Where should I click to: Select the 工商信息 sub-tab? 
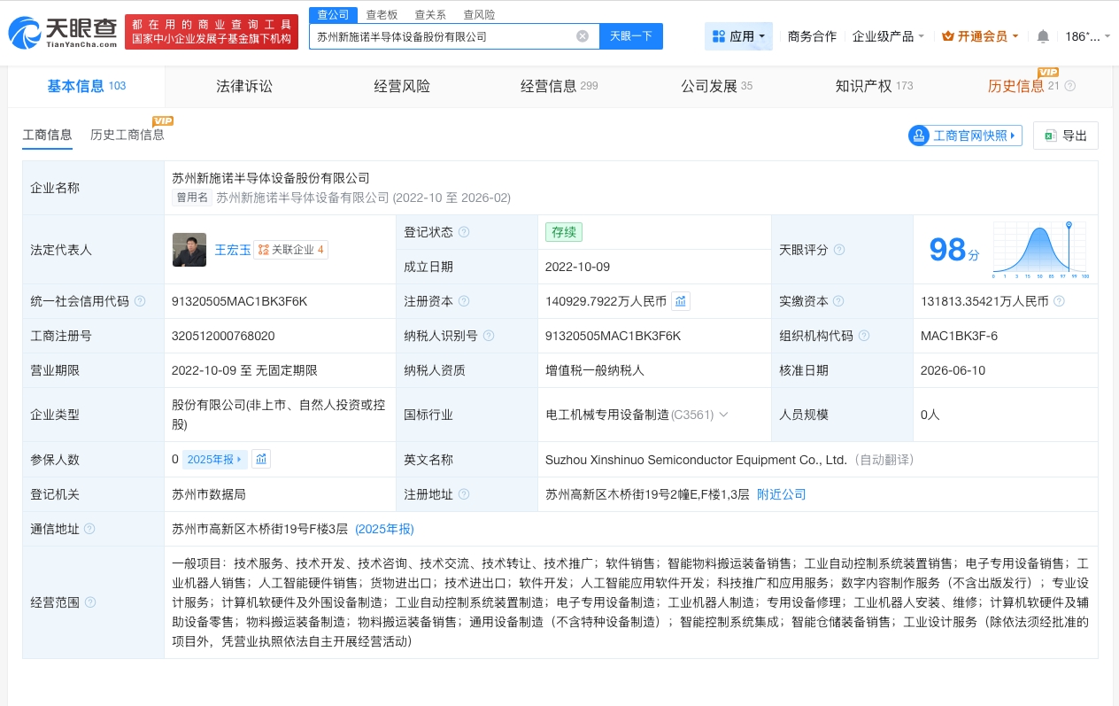(x=47, y=135)
